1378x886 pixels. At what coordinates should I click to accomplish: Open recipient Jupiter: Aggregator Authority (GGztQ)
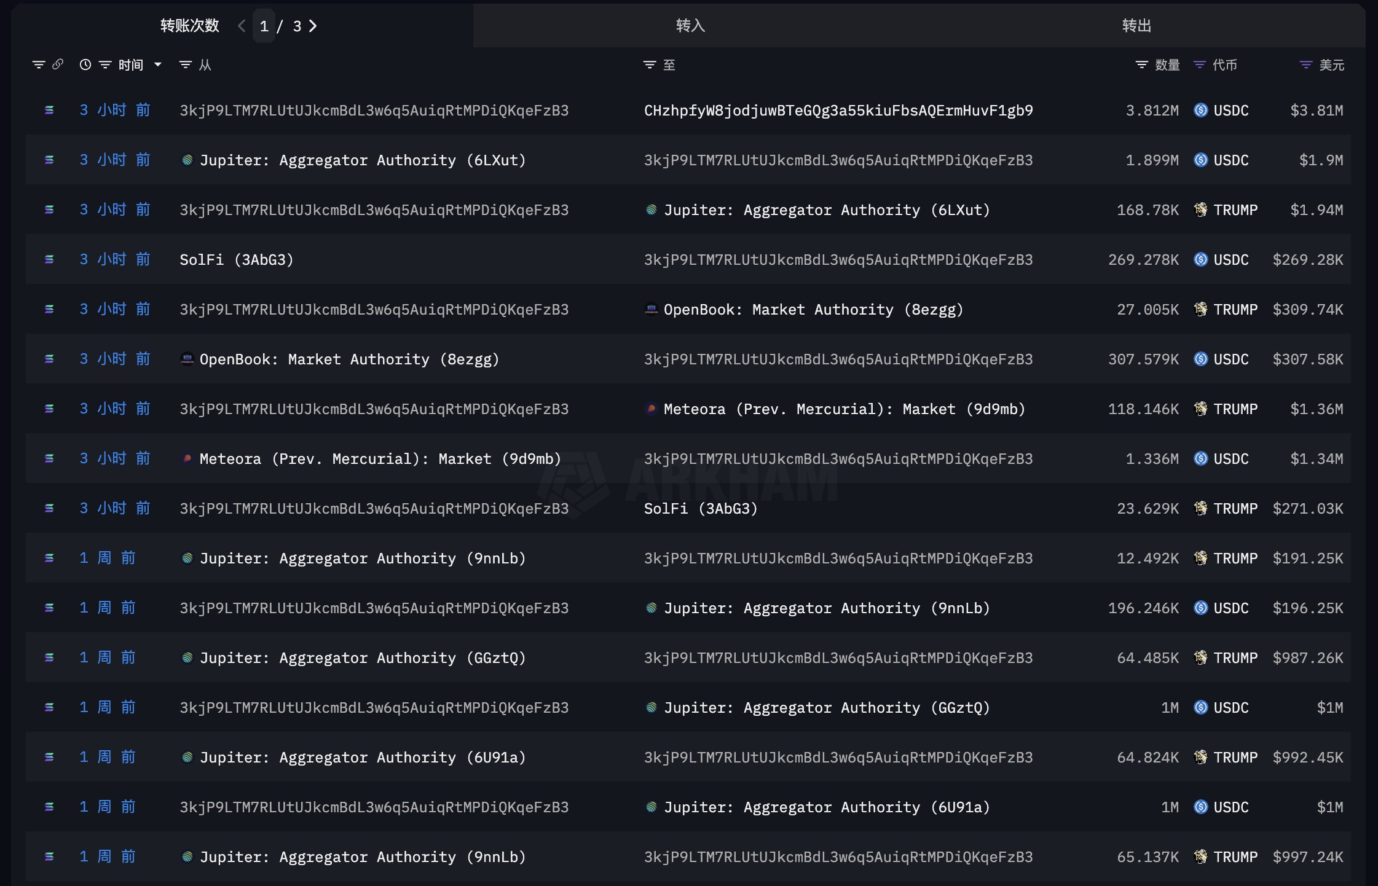pos(827,707)
